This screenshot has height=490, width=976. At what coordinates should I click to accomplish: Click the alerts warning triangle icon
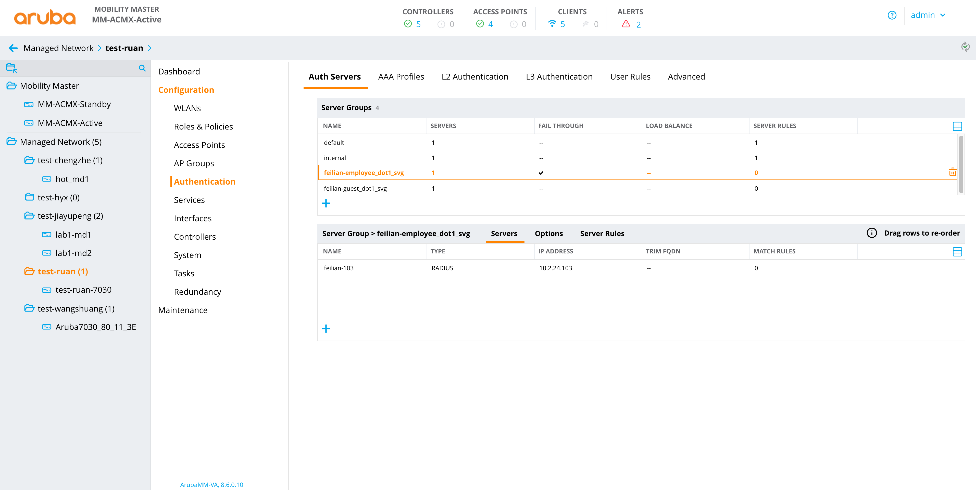(x=626, y=24)
